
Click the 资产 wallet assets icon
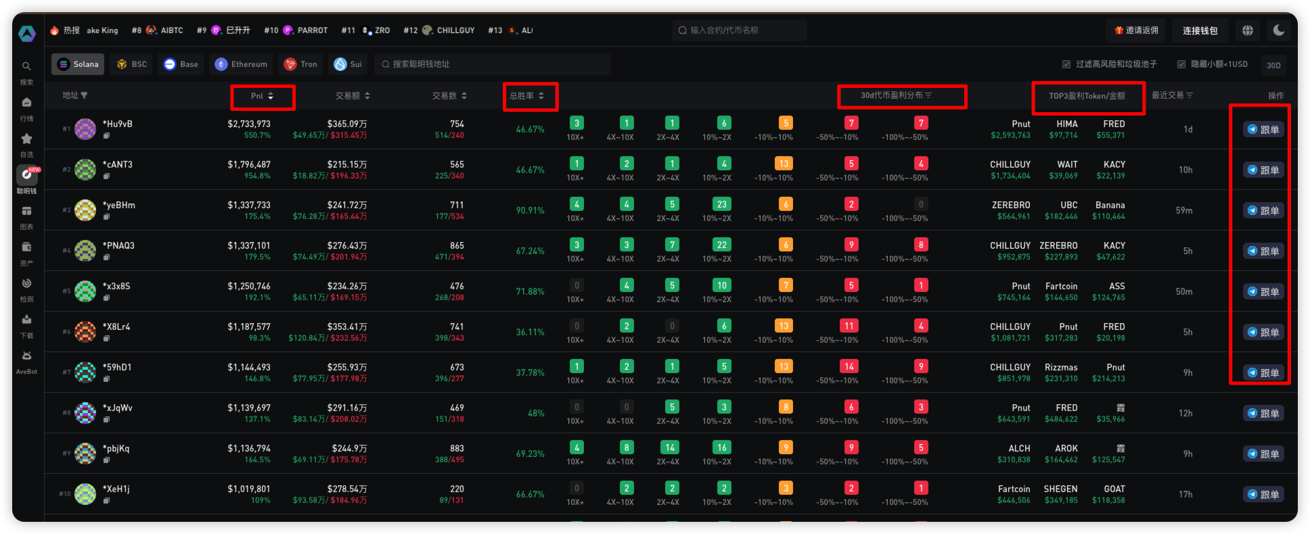coord(26,247)
